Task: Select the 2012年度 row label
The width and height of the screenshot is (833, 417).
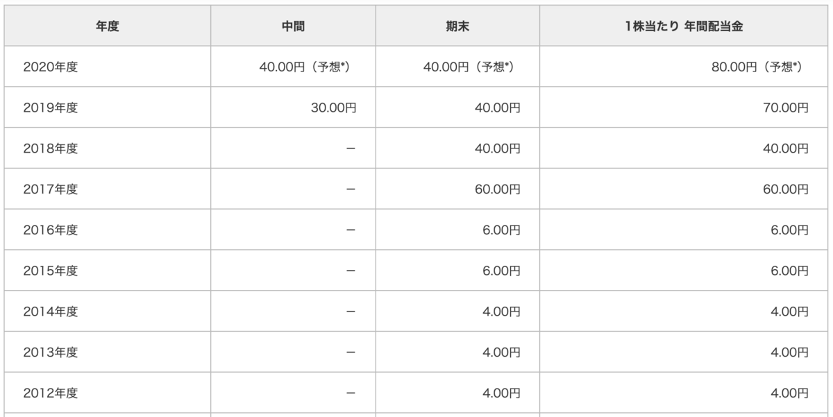Action: coord(50,393)
